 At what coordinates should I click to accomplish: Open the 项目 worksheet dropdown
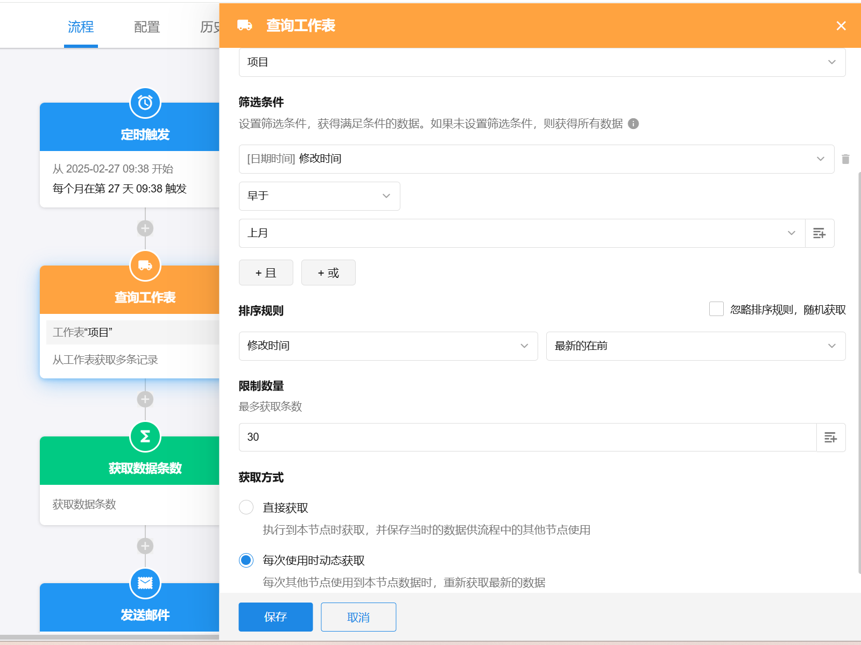click(541, 62)
